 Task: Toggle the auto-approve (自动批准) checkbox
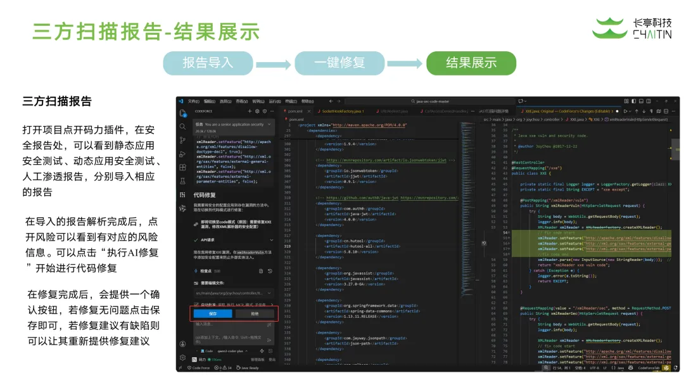tap(196, 305)
